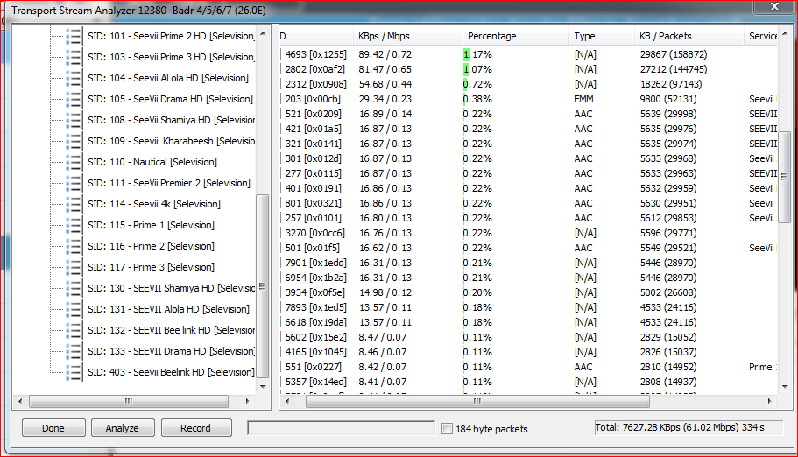Click the list icon beside SID 101 Seevii Prime 2 HD

tap(74, 36)
